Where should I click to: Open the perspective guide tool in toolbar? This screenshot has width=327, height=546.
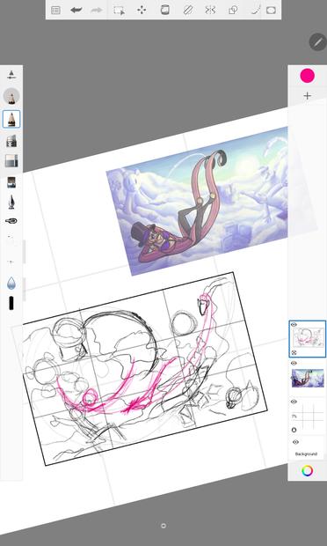pos(271,10)
